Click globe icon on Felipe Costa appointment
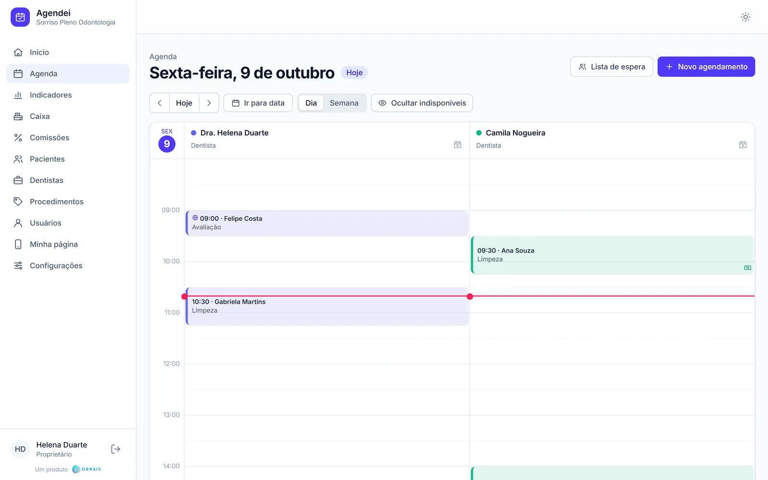Image resolution: width=768 pixels, height=480 pixels. click(x=195, y=218)
